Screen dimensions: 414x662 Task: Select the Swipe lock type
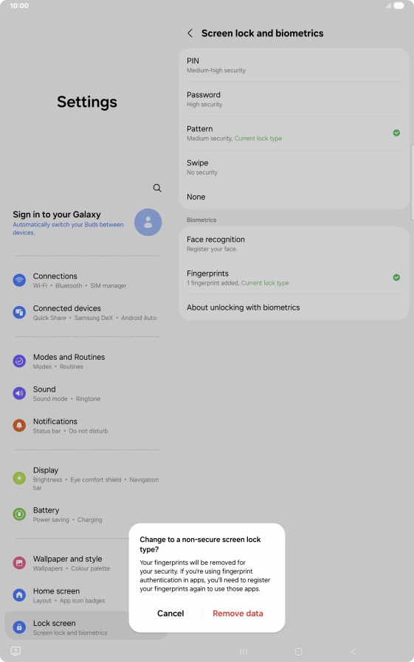[294, 167]
